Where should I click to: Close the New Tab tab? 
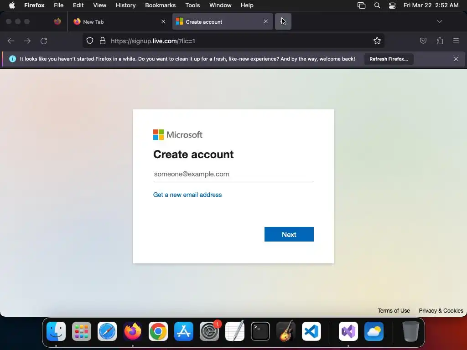pyautogui.click(x=163, y=21)
